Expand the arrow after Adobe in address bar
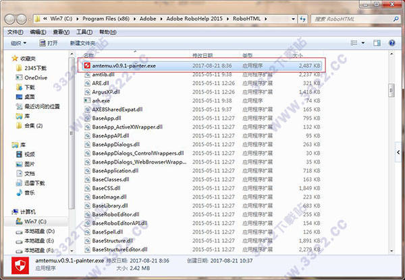 (x=161, y=19)
